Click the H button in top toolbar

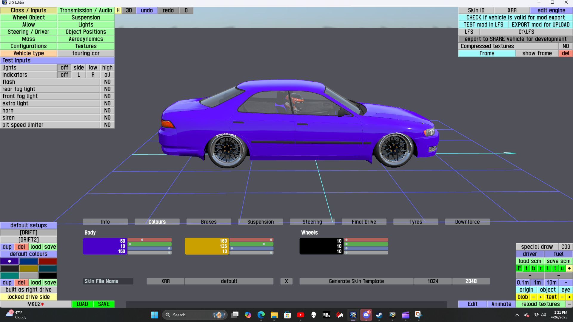click(118, 10)
